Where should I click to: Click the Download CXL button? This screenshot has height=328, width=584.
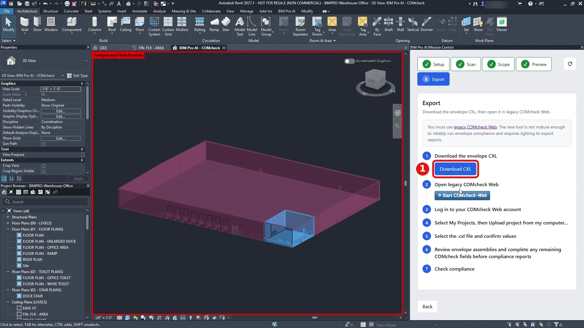(455, 169)
